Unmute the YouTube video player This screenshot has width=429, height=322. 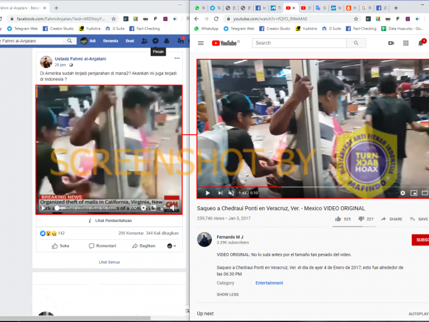pyautogui.click(x=231, y=193)
